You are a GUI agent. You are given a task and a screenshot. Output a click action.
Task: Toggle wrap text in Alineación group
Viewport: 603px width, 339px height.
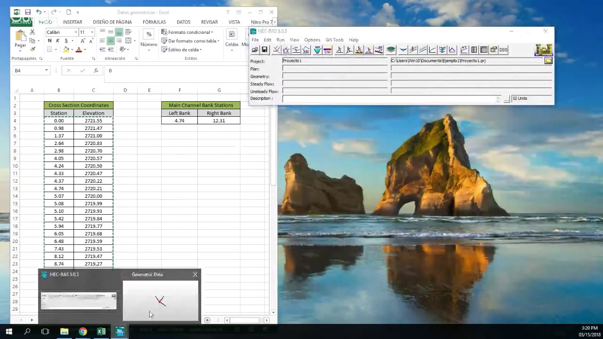[x=128, y=32]
